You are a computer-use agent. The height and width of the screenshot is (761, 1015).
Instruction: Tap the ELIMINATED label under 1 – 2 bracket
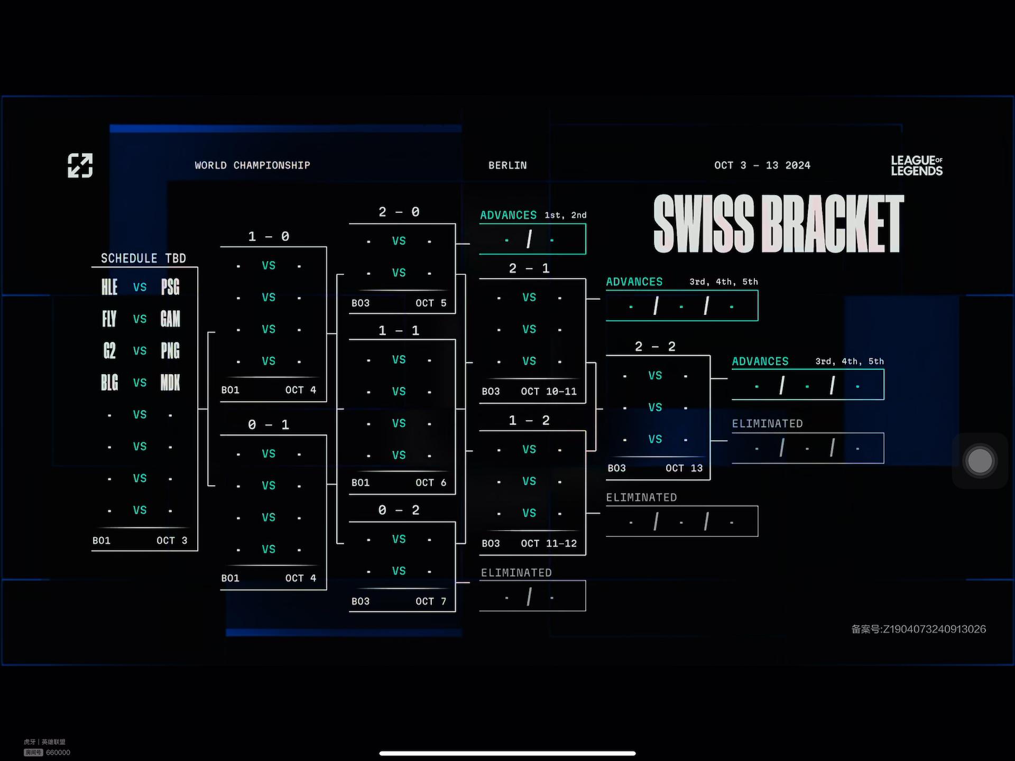(x=641, y=497)
